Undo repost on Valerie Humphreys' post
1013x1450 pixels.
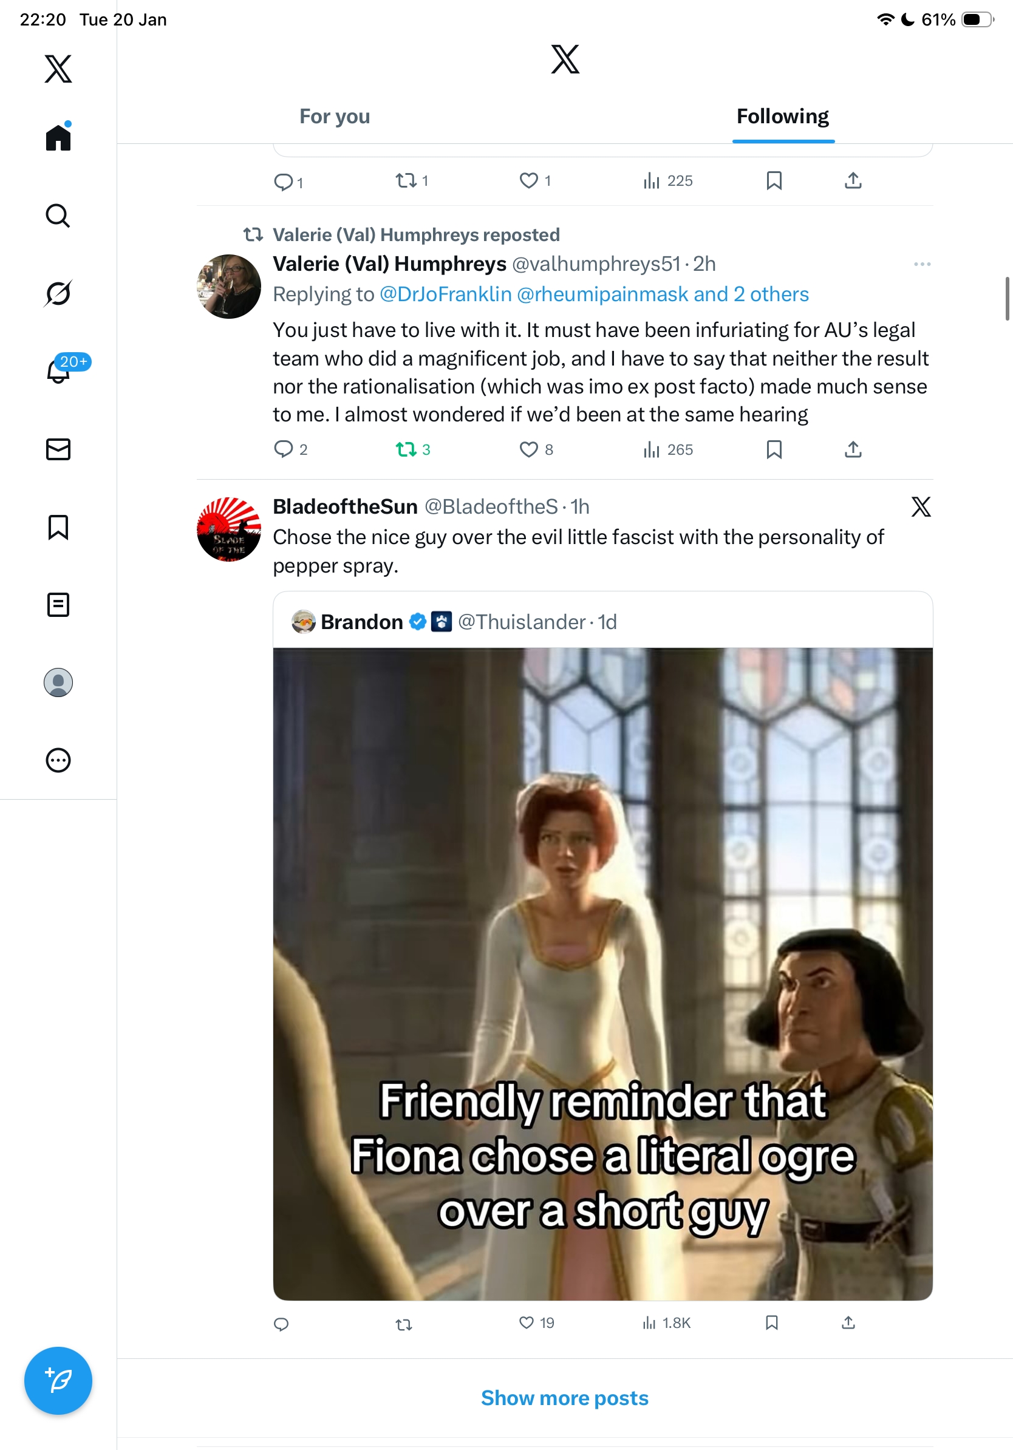[x=406, y=449]
